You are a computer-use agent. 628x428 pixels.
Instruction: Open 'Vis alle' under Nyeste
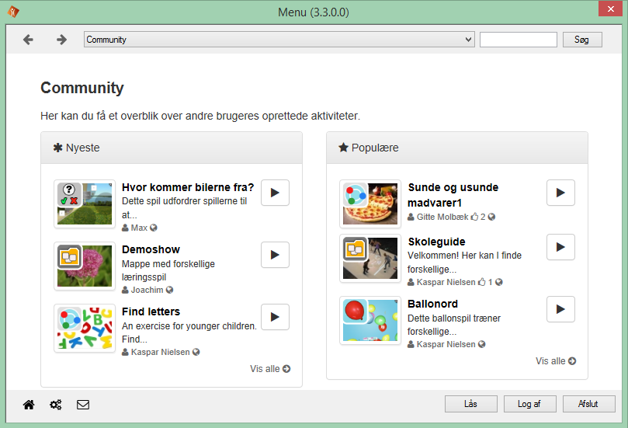[x=269, y=369]
